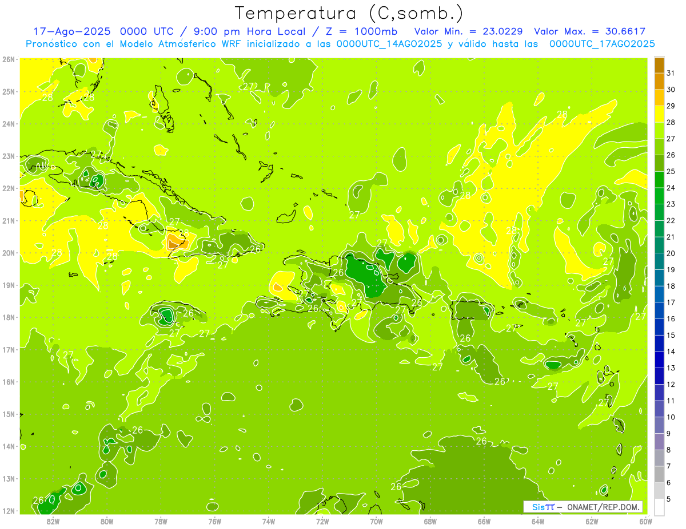
Task: Click the '18N' latitude axis label
Action: (x=9, y=317)
